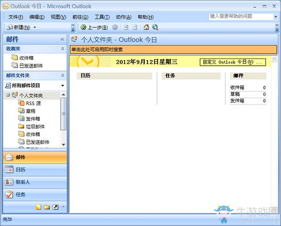281x226 pixels.
Task: Switch to the 任务 navigation button
Action: click(x=35, y=195)
